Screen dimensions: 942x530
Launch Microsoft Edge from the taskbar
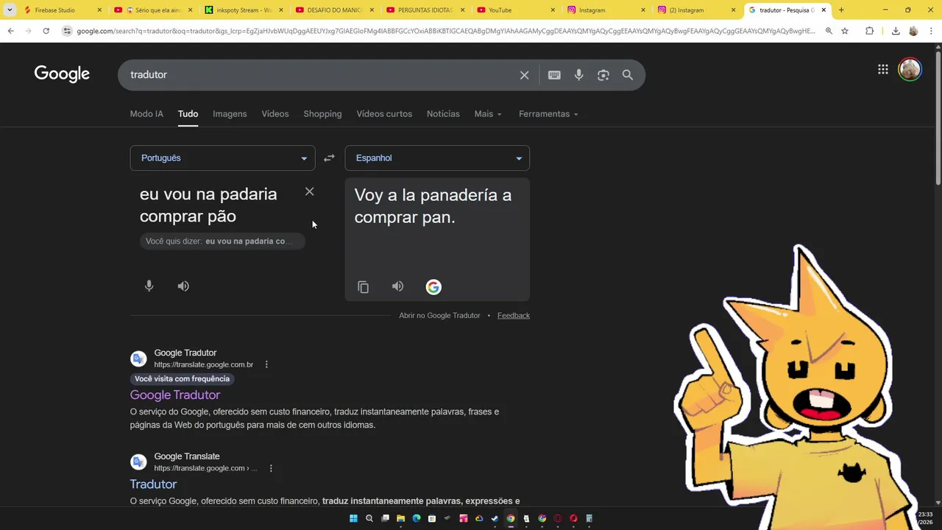[x=417, y=518]
